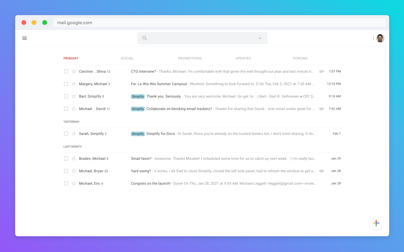Click the Simplify label on the Simplify for Docs email
This screenshot has height=252, width=404.
coord(138,134)
